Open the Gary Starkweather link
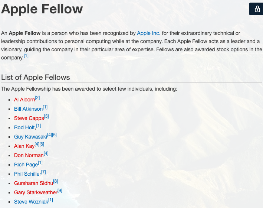Viewport: 263px width, 208px height. click(x=36, y=192)
